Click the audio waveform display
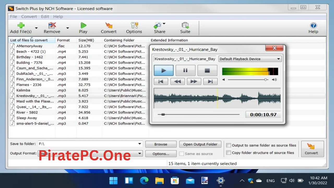The width and height of the screenshot is (334, 188). click(x=217, y=98)
